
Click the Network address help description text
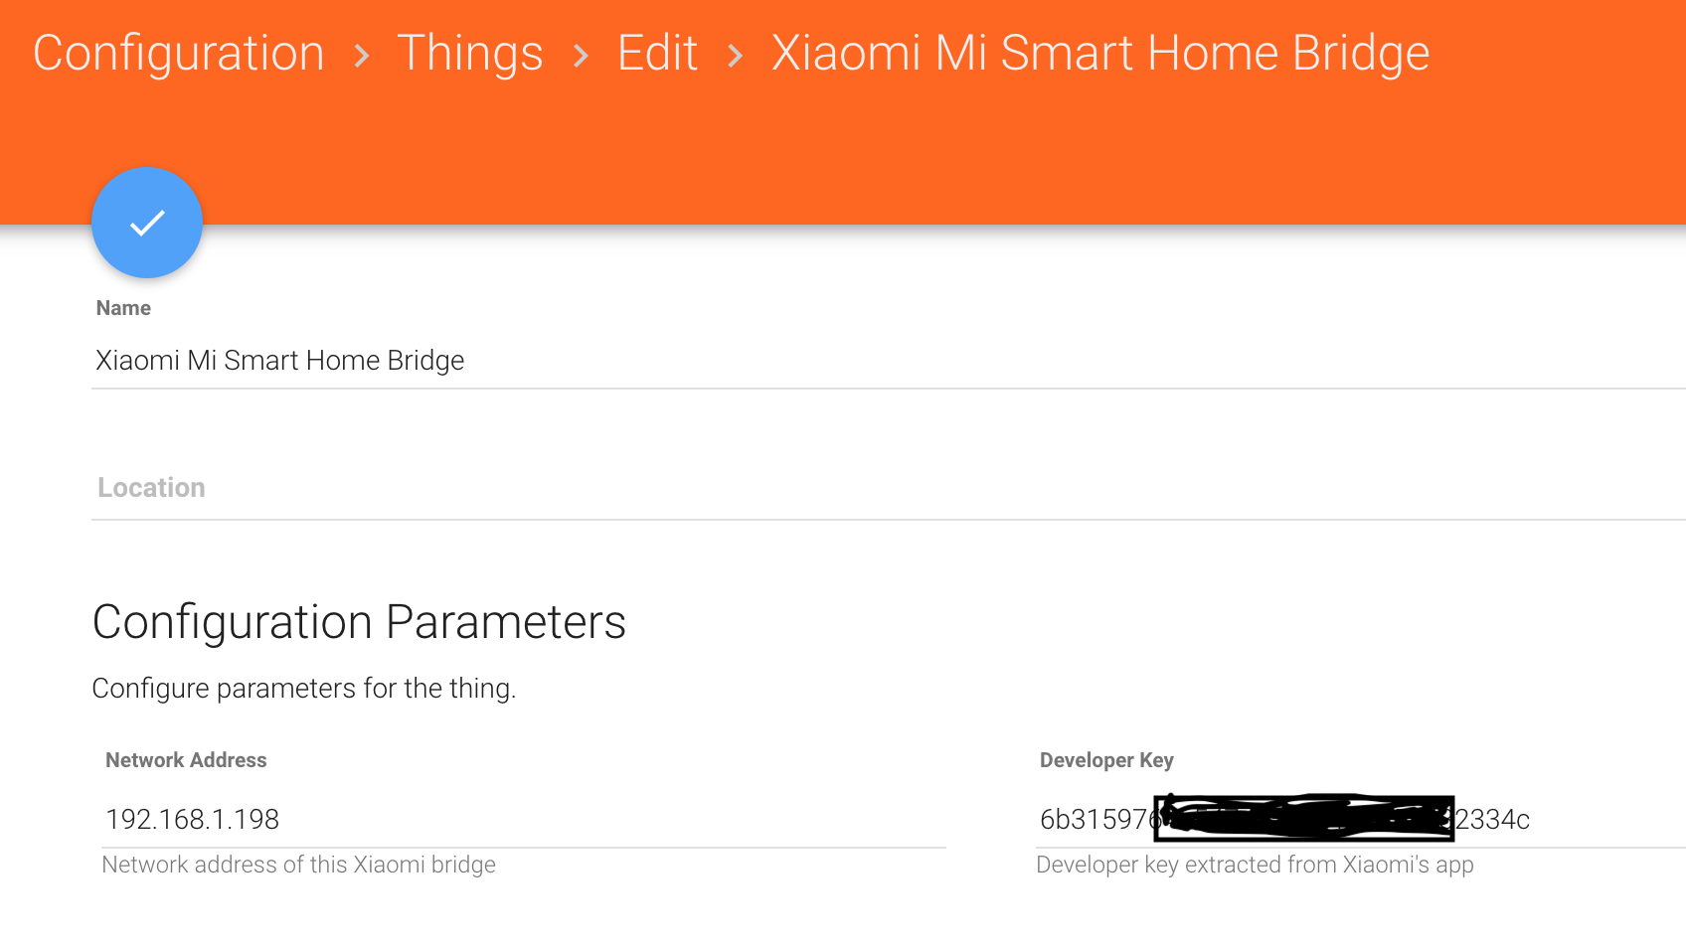[x=298, y=865]
